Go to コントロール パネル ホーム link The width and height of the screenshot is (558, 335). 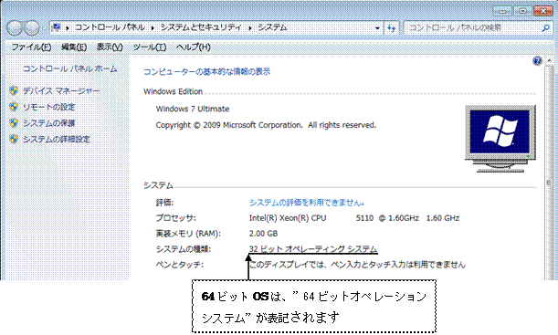tap(70, 68)
